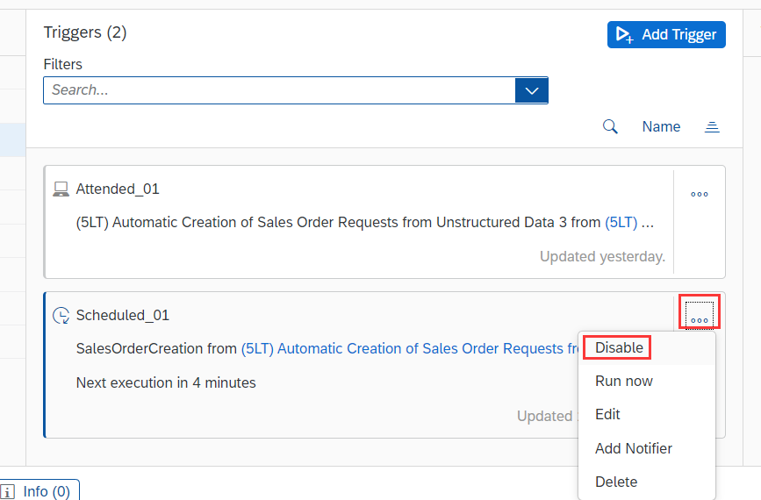Choose Edit in the context menu

[607, 415]
